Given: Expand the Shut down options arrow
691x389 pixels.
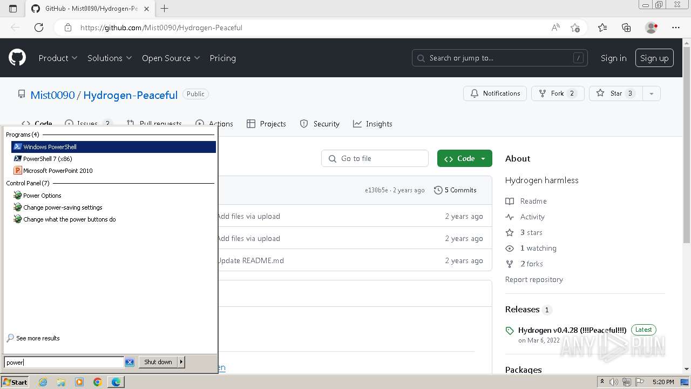Looking at the screenshot, I should pos(181,362).
